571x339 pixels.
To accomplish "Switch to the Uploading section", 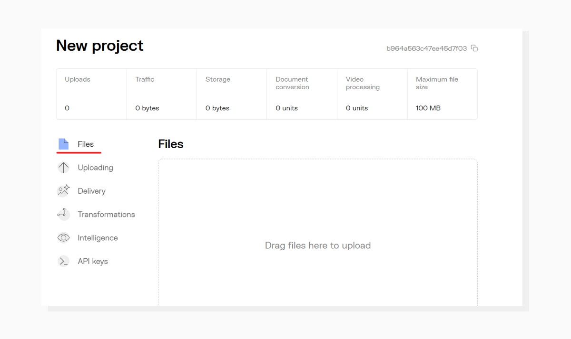I will [95, 167].
